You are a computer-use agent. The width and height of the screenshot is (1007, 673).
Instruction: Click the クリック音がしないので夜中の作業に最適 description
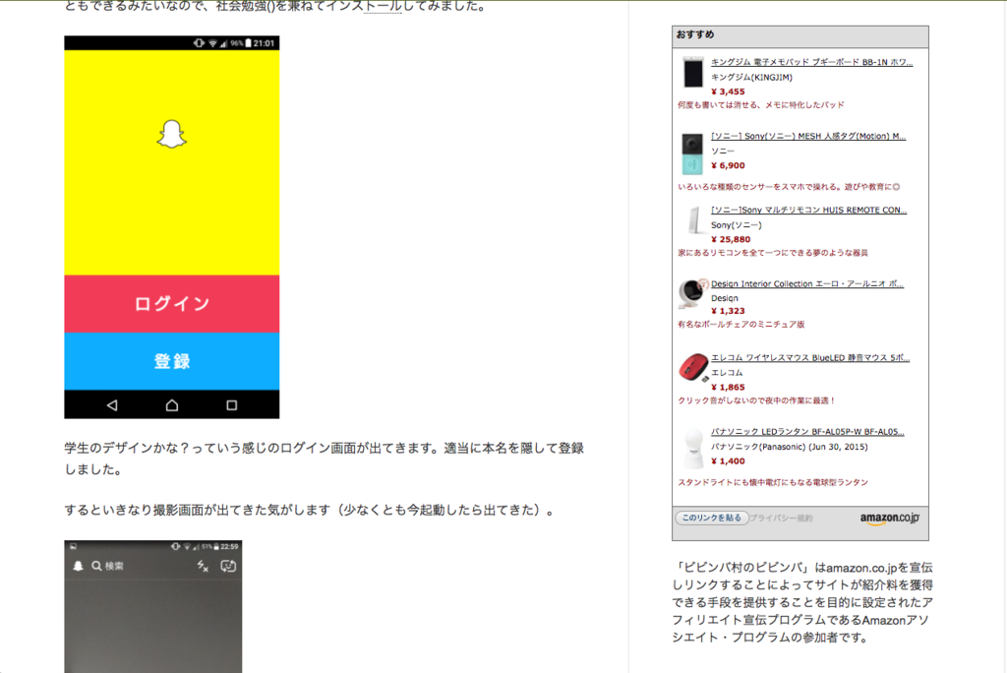coord(756,400)
